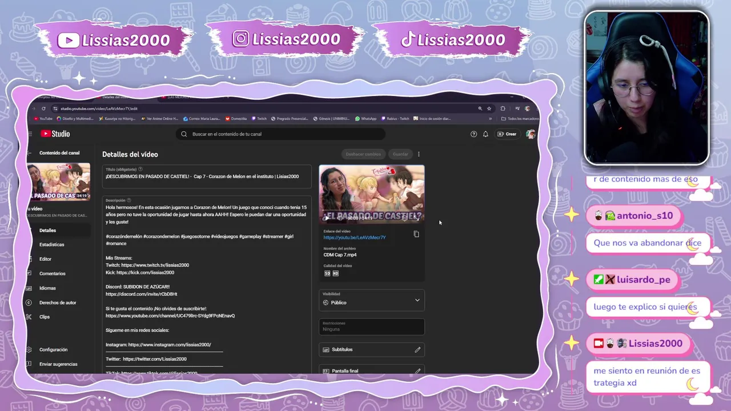731x411 pixels.
Task: Expand preview player to fullscreen
Action: coord(417,218)
